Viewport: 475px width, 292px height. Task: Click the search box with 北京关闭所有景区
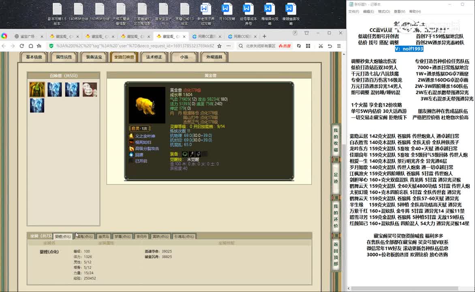[x=260, y=46]
